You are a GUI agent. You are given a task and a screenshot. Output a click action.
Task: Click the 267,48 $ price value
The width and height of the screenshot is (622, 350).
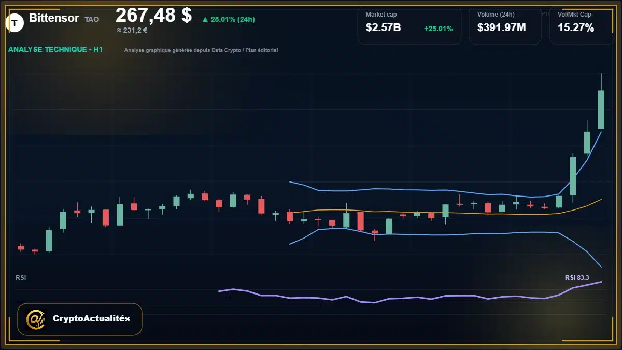tap(153, 15)
